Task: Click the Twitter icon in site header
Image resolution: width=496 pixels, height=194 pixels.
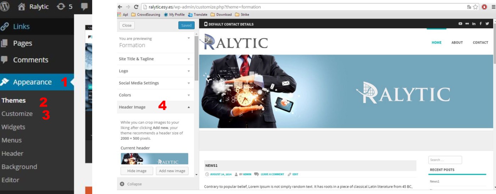Action: (487, 24)
